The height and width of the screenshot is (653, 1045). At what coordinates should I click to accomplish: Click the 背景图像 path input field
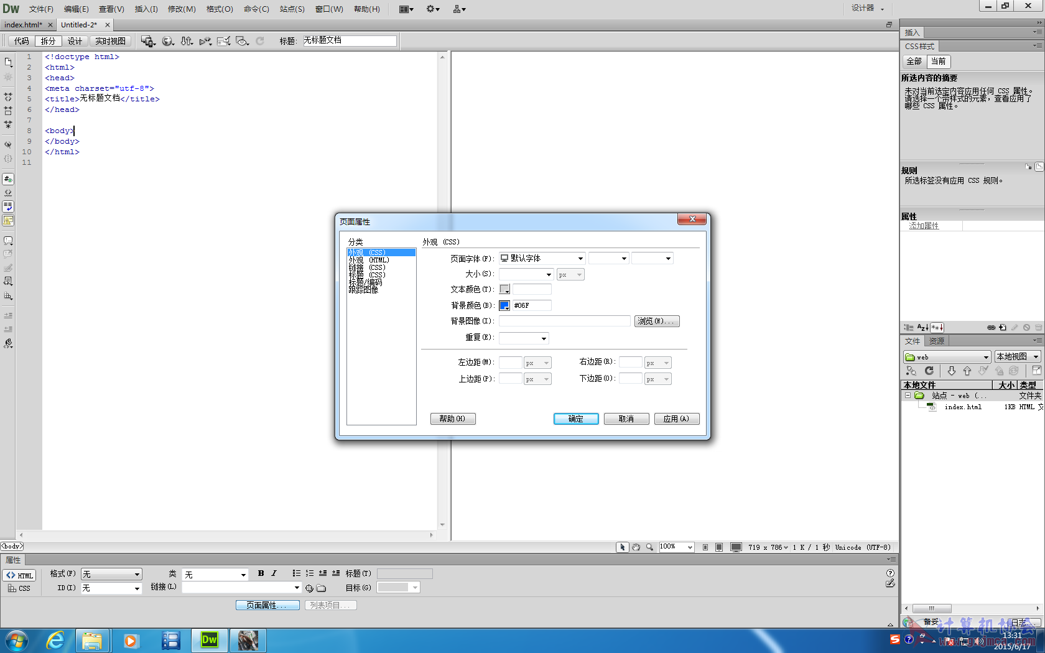pos(565,321)
